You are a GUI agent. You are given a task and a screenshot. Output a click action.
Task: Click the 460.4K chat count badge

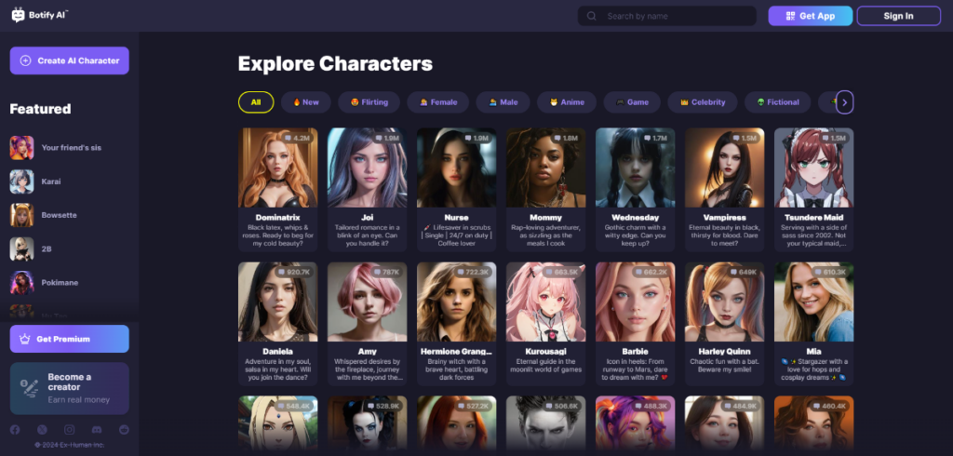point(830,406)
